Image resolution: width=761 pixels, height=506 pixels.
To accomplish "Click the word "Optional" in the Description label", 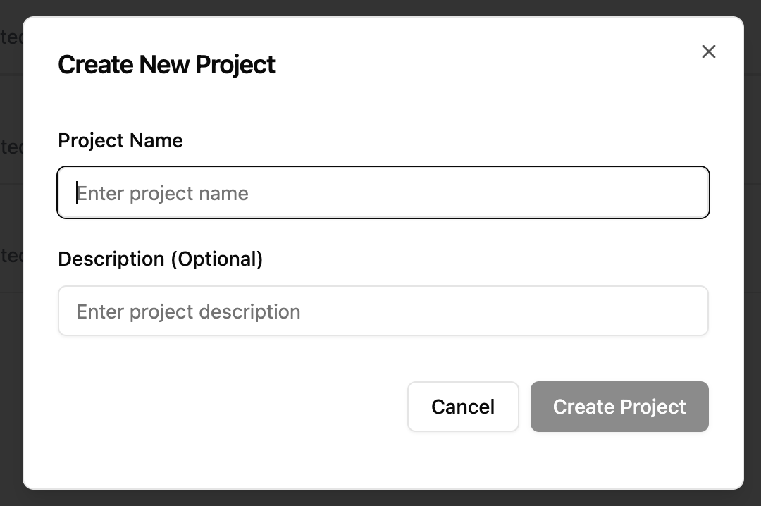I will pos(216,259).
